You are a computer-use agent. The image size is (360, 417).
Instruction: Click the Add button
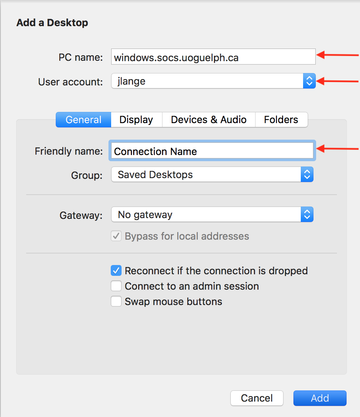(320, 398)
